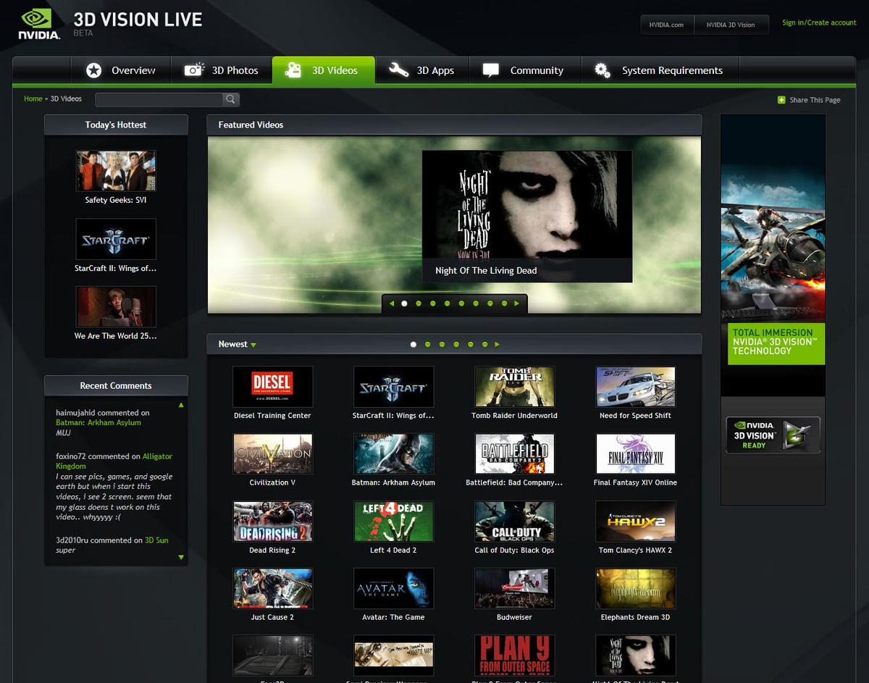Open Call of Duty: Black Ops thumbnail
Screen dimensions: 869x683
tap(515, 521)
